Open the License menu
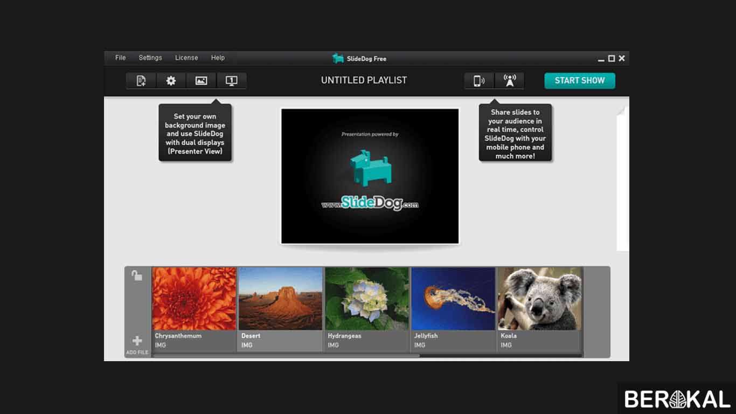This screenshot has height=414, width=736. coord(186,58)
